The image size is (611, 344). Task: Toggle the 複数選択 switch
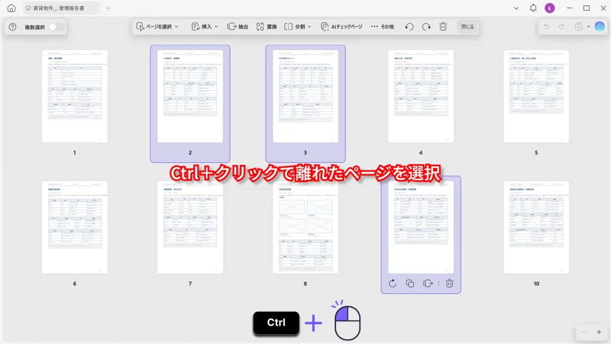[55, 27]
